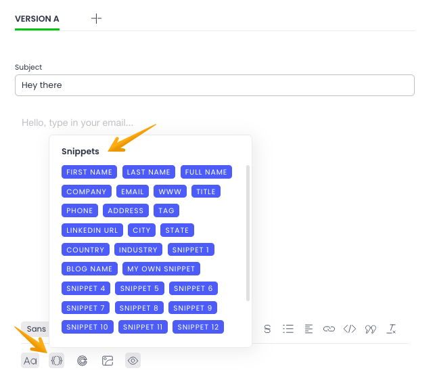Toggle the preview eye icon
Screen dimensions: 435x381
[x=133, y=361]
